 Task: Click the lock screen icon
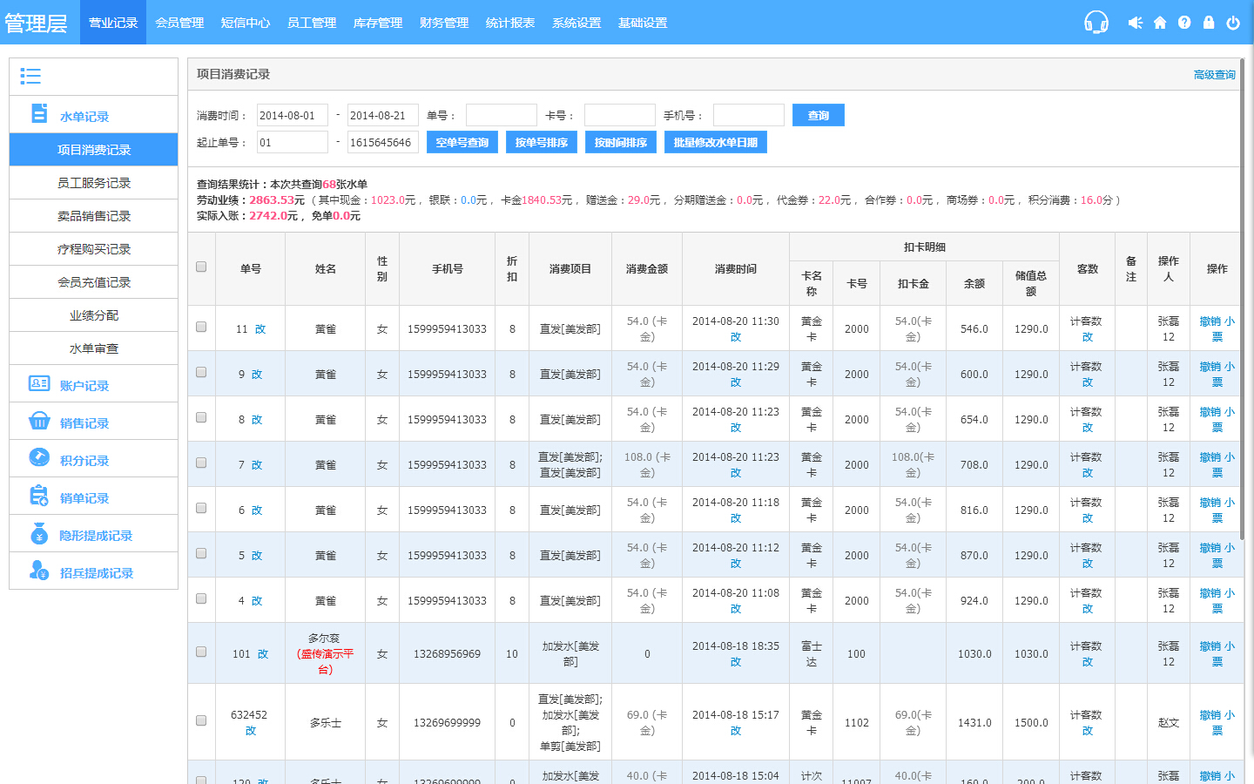click(1209, 23)
